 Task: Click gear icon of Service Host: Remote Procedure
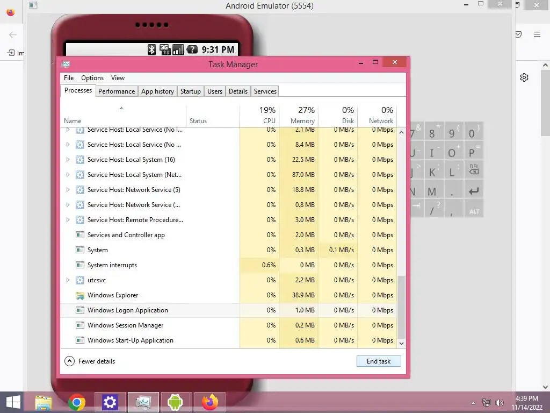pos(80,220)
